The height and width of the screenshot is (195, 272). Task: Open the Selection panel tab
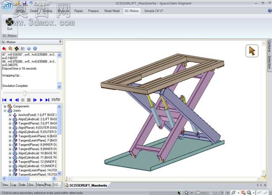[x=23, y=185]
